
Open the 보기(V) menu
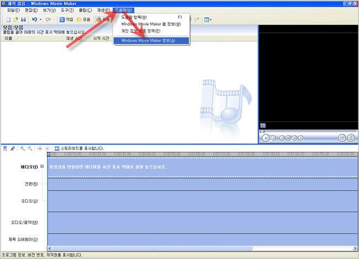(49, 10)
